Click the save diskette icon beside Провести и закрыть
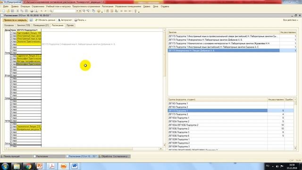 tap(31, 20)
